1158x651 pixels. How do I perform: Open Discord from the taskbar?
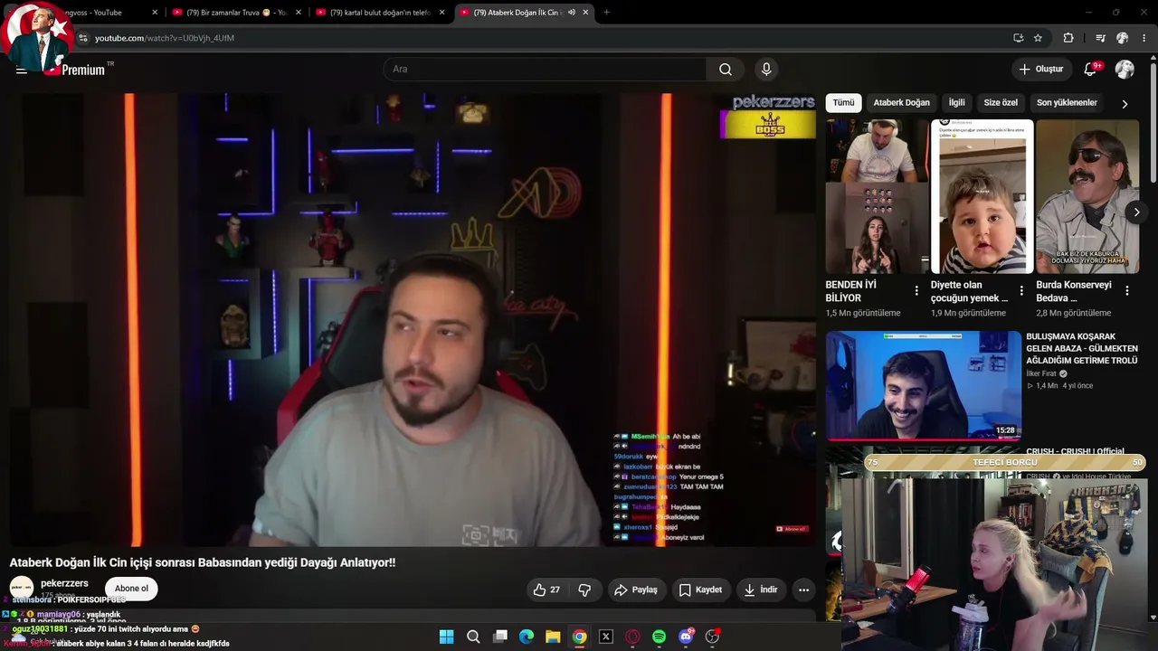(x=686, y=637)
